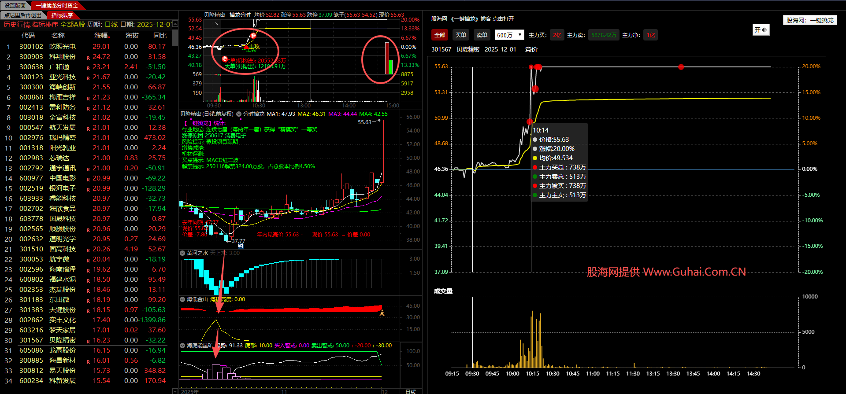This screenshot has width=846, height=394.
Task: Expand the 黄河之水 indicator chevron
Action: pyautogui.click(x=182, y=253)
